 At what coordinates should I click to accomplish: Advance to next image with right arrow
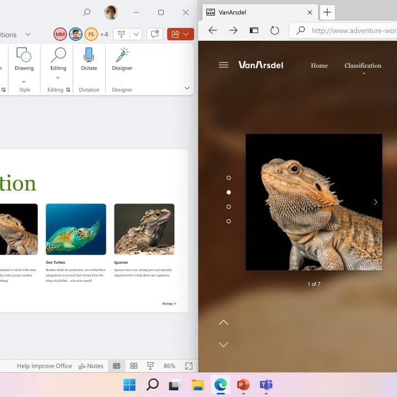coord(375,202)
